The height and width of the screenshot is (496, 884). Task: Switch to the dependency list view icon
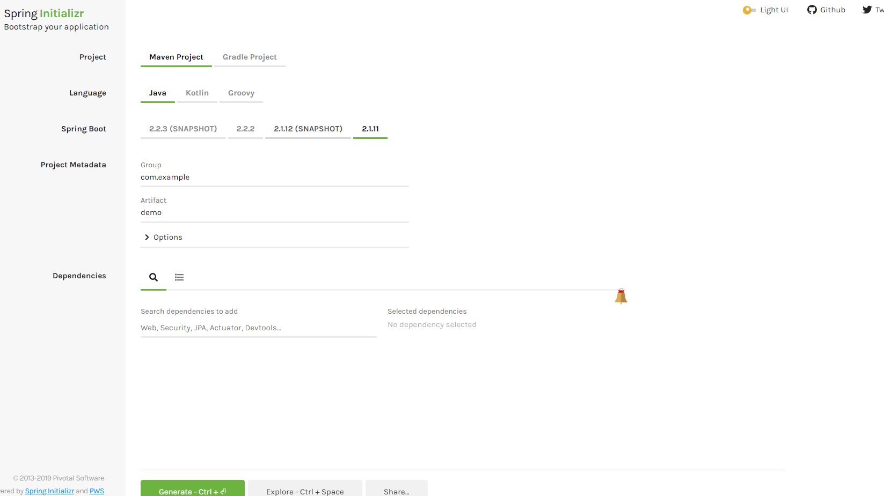tap(179, 277)
